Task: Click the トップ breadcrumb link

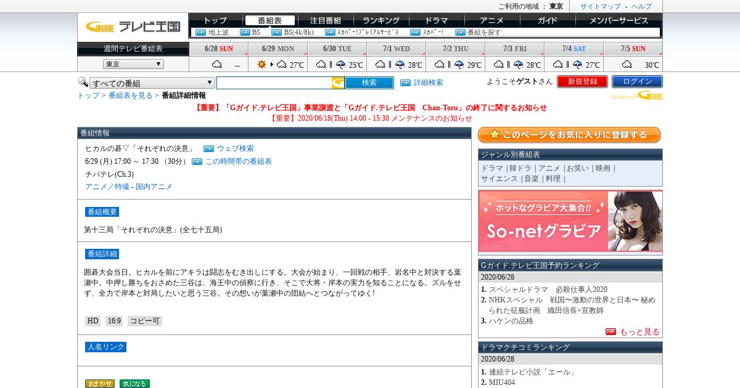Action: (x=88, y=95)
